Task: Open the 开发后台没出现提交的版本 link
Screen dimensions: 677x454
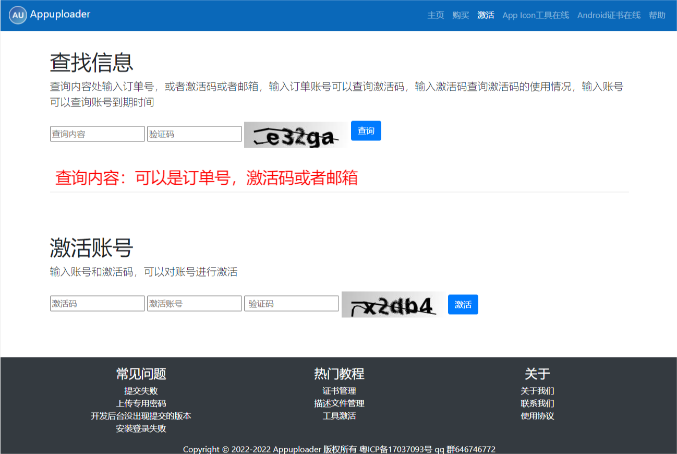Action: pyautogui.click(x=141, y=416)
